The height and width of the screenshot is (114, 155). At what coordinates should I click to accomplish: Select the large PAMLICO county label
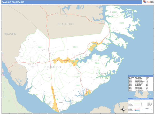[54, 67]
